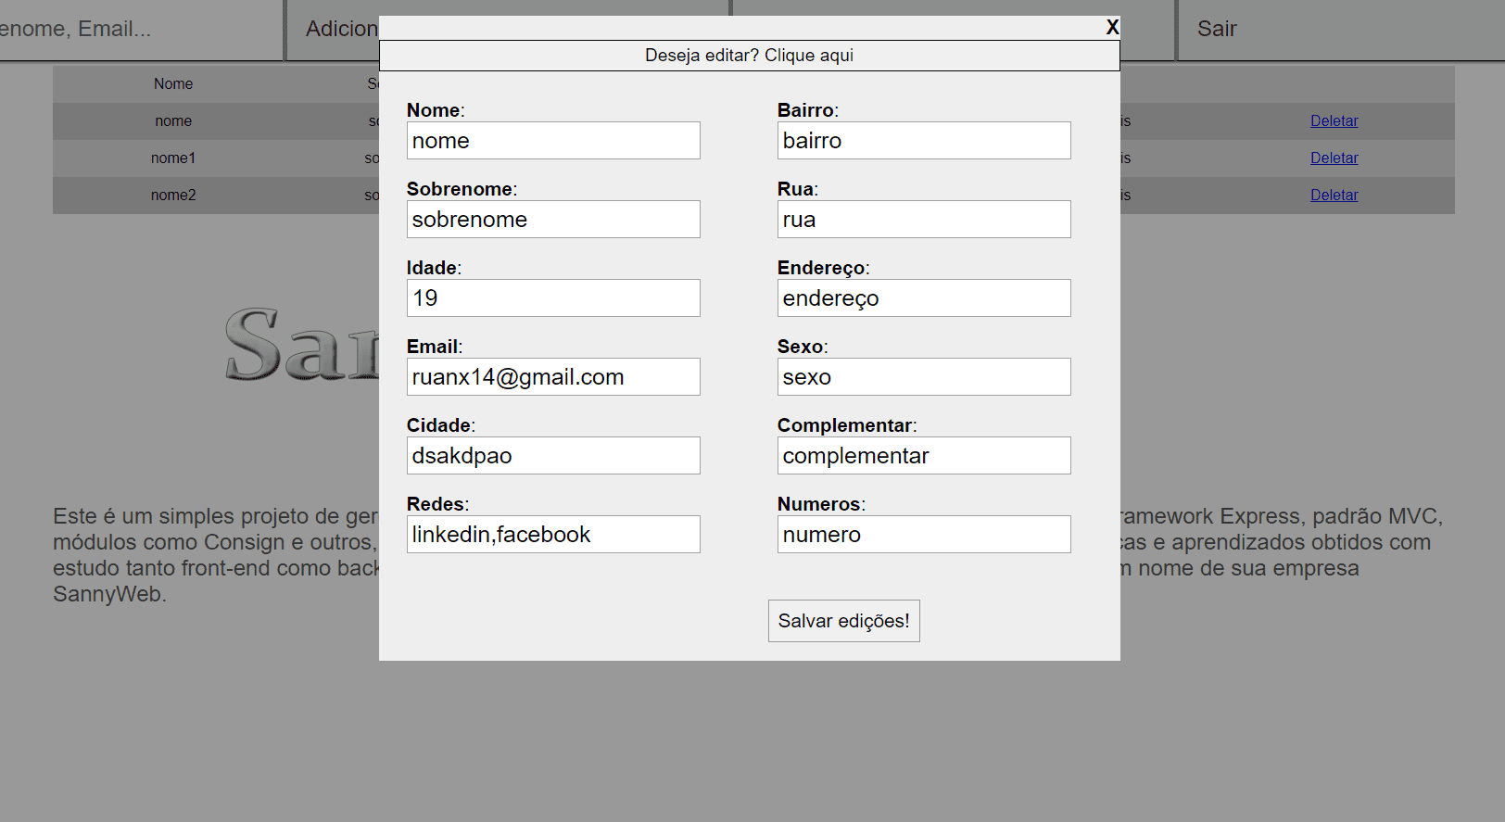Delete the 'nome1' row entry

click(1334, 158)
